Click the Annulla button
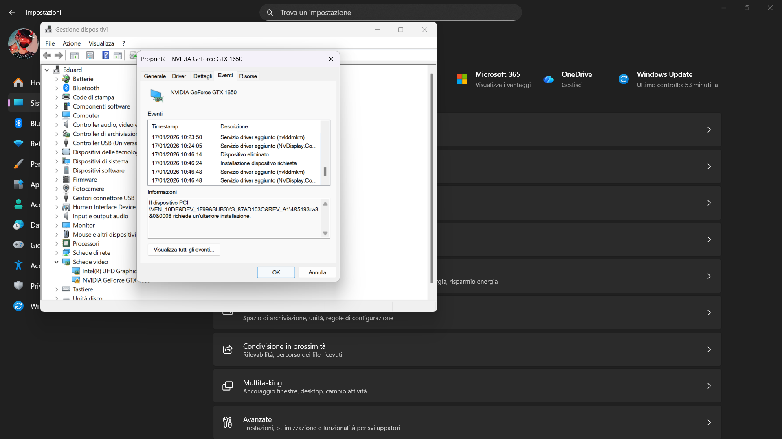Viewport: 782px width, 439px height. [x=317, y=272]
